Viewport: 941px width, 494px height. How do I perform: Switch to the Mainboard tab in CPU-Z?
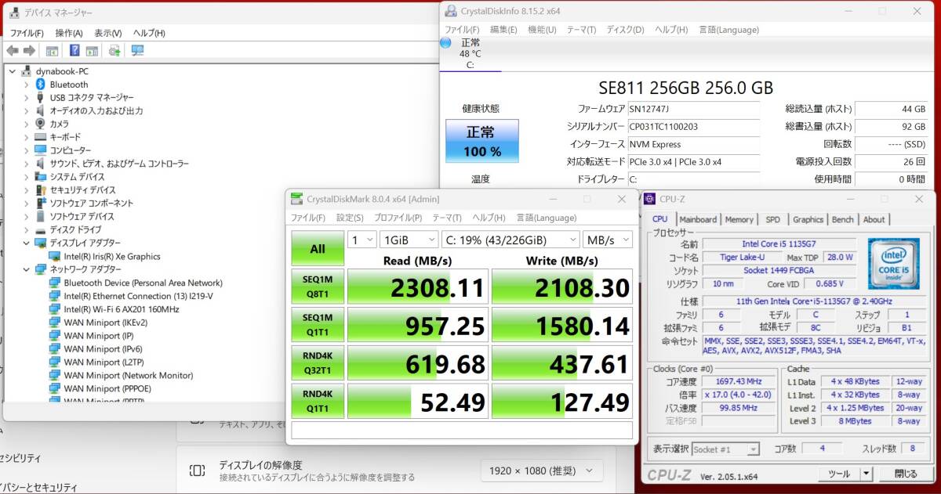pyautogui.click(x=698, y=219)
